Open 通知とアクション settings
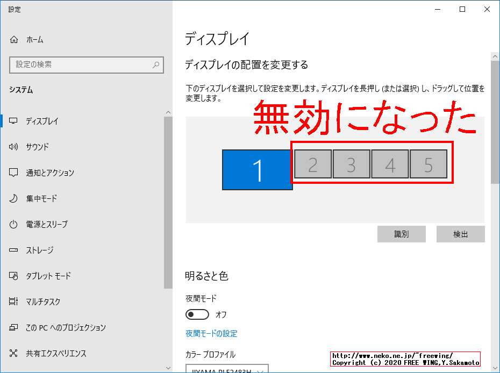 click(43, 173)
